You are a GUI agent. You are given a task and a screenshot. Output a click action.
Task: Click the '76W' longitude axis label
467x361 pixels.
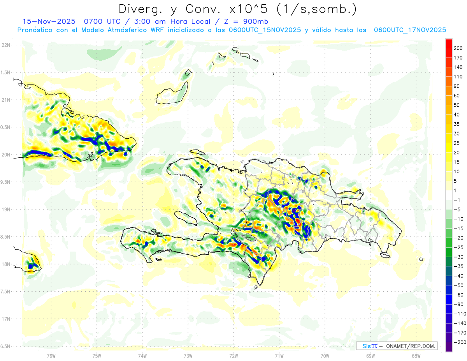point(51,356)
